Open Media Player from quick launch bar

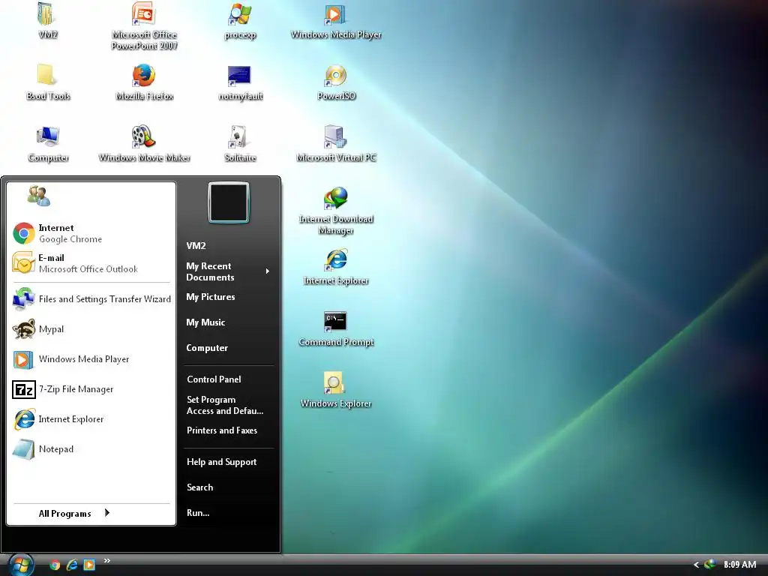click(x=89, y=565)
